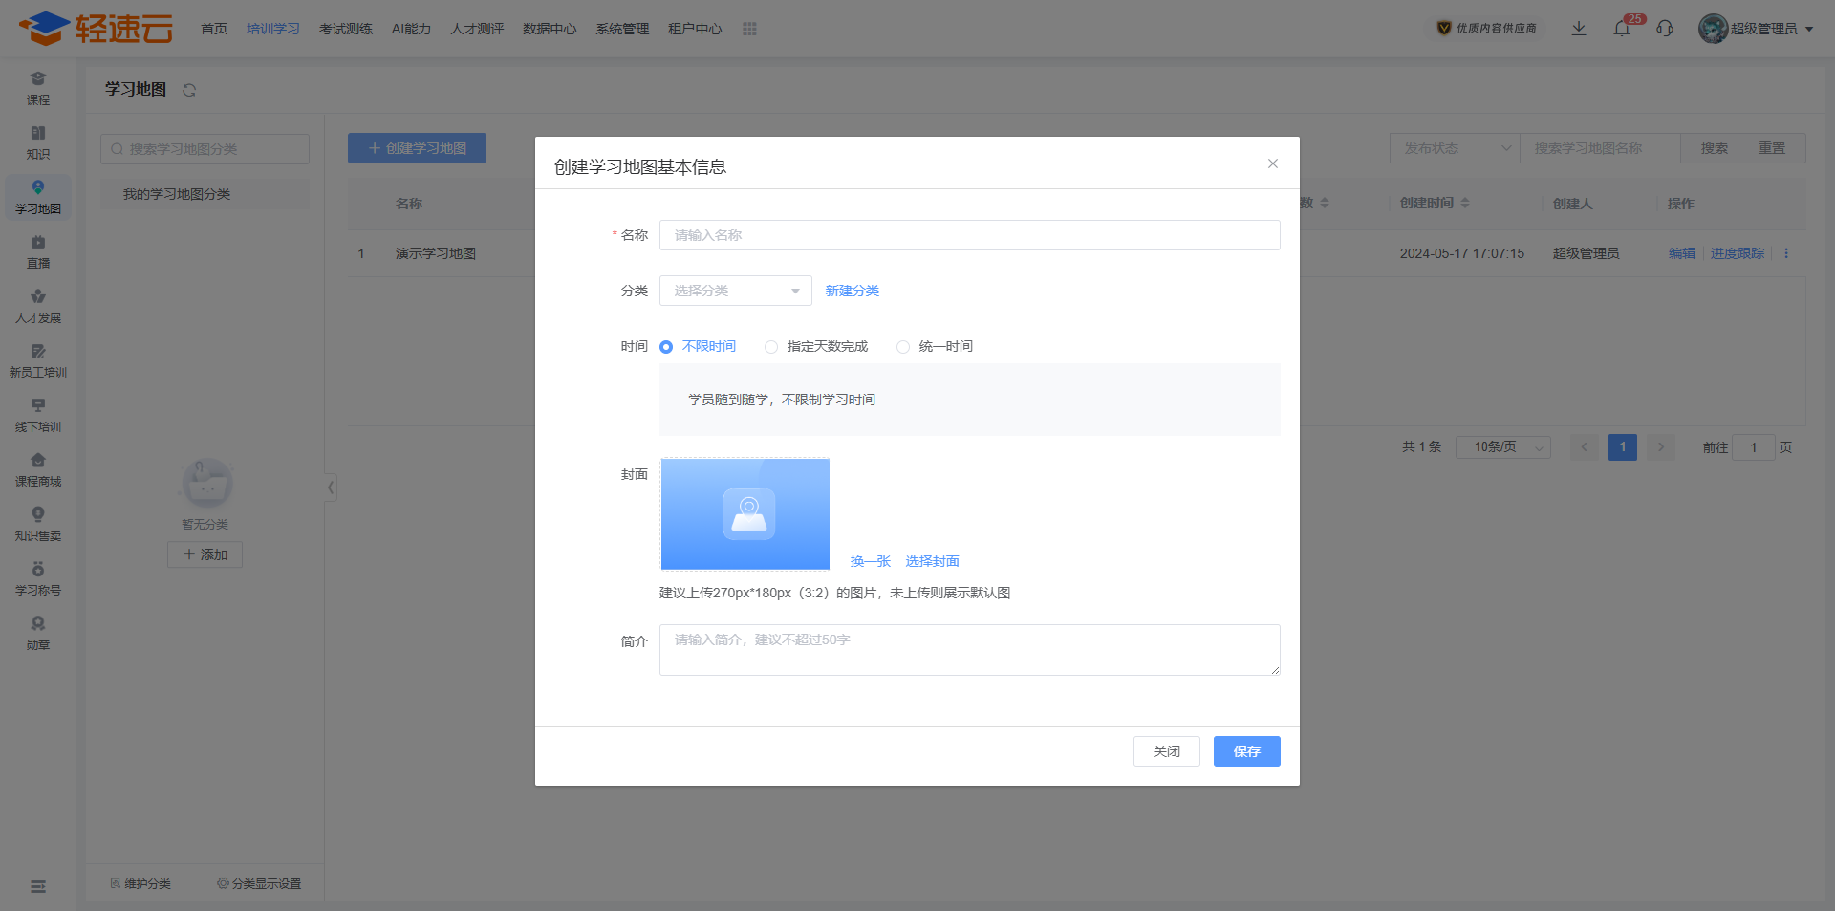Open 直播 in the left sidebar
The image size is (1835, 911).
pos(38,252)
